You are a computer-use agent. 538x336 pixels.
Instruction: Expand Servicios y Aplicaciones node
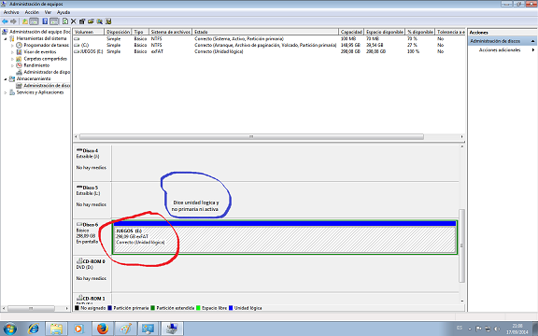tap(6, 92)
